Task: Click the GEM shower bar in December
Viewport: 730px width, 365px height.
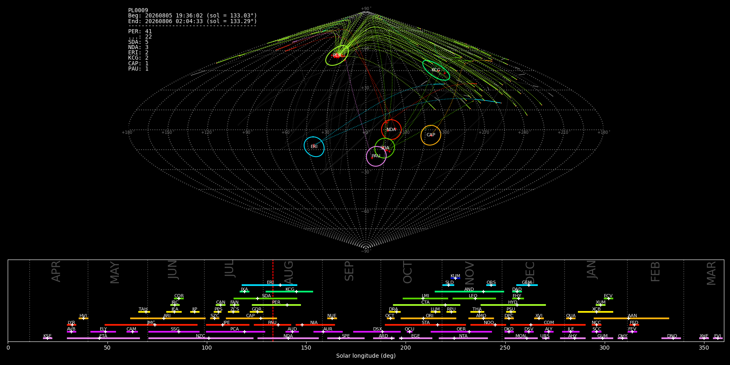Action: [x=527, y=285]
